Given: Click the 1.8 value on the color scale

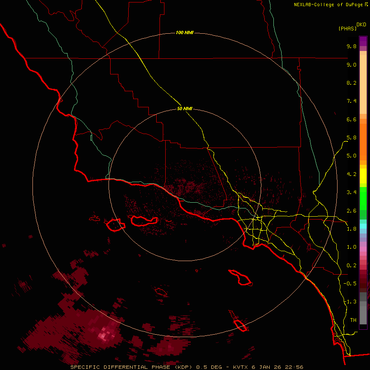Looking at the screenshot, I should (x=351, y=229).
